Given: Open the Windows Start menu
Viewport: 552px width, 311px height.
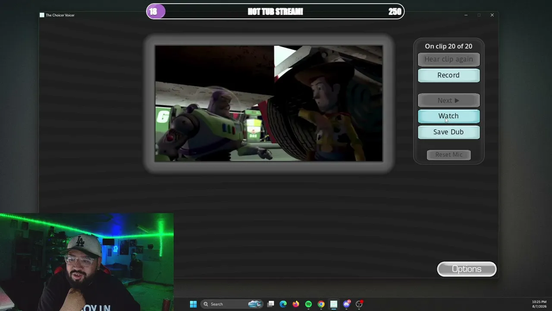Looking at the screenshot, I should pos(193,304).
